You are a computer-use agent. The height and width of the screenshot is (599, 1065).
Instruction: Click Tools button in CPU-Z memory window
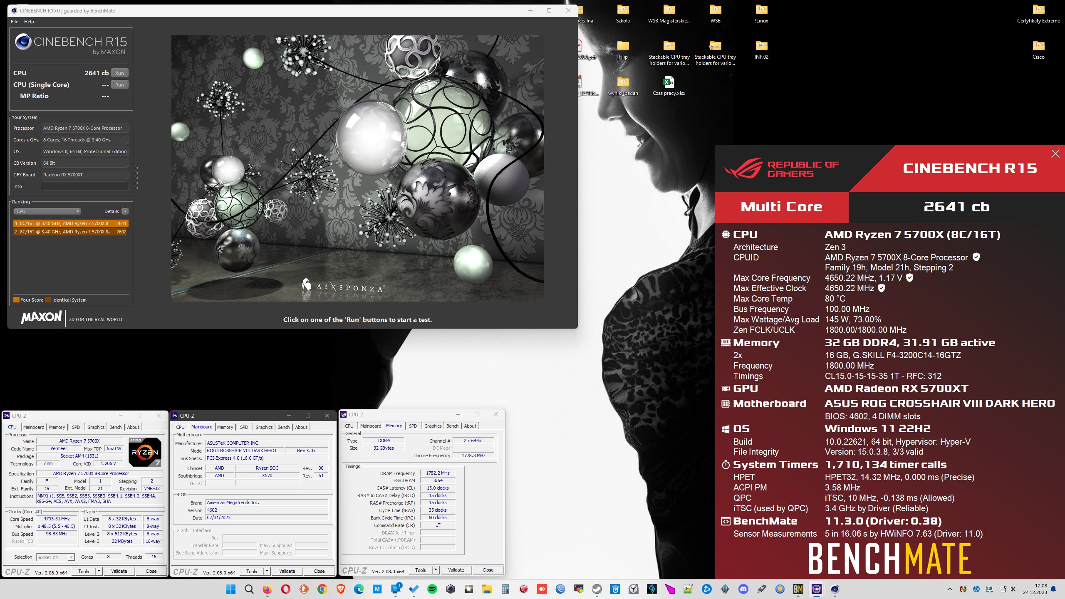click(x=421, y=570)
